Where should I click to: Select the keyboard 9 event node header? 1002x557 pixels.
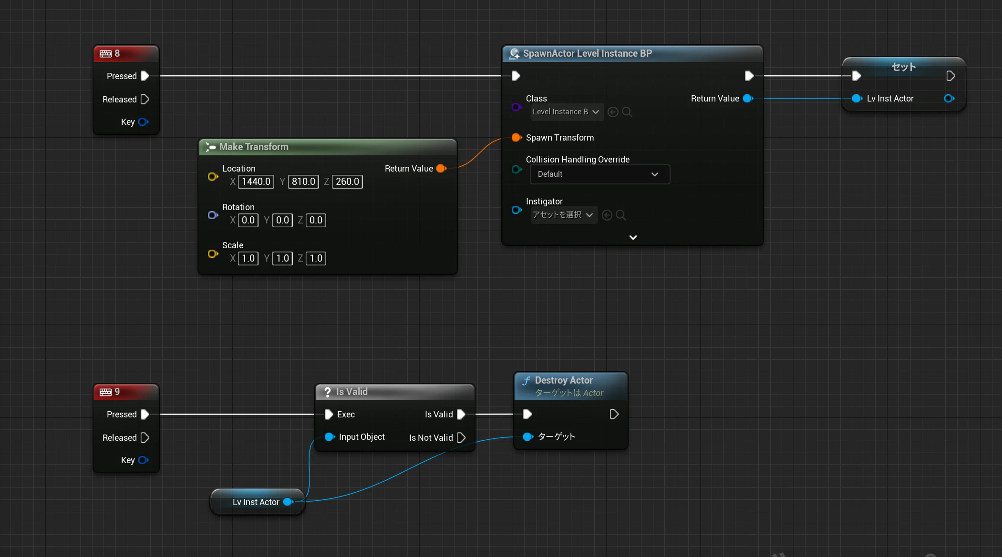click(126, 392)
